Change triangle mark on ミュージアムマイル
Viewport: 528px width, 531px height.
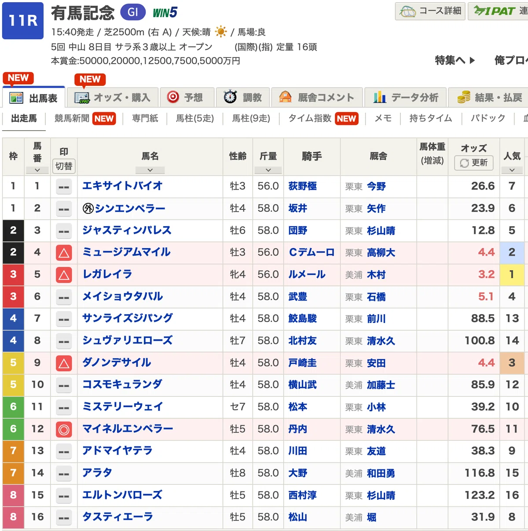click(64, 253)
